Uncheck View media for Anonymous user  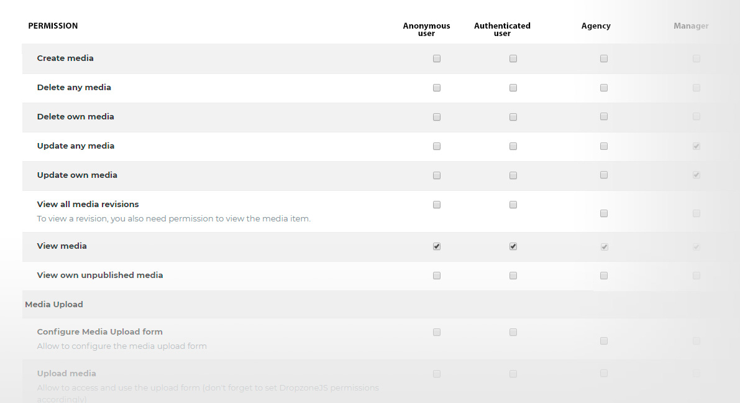click(437, 247)
